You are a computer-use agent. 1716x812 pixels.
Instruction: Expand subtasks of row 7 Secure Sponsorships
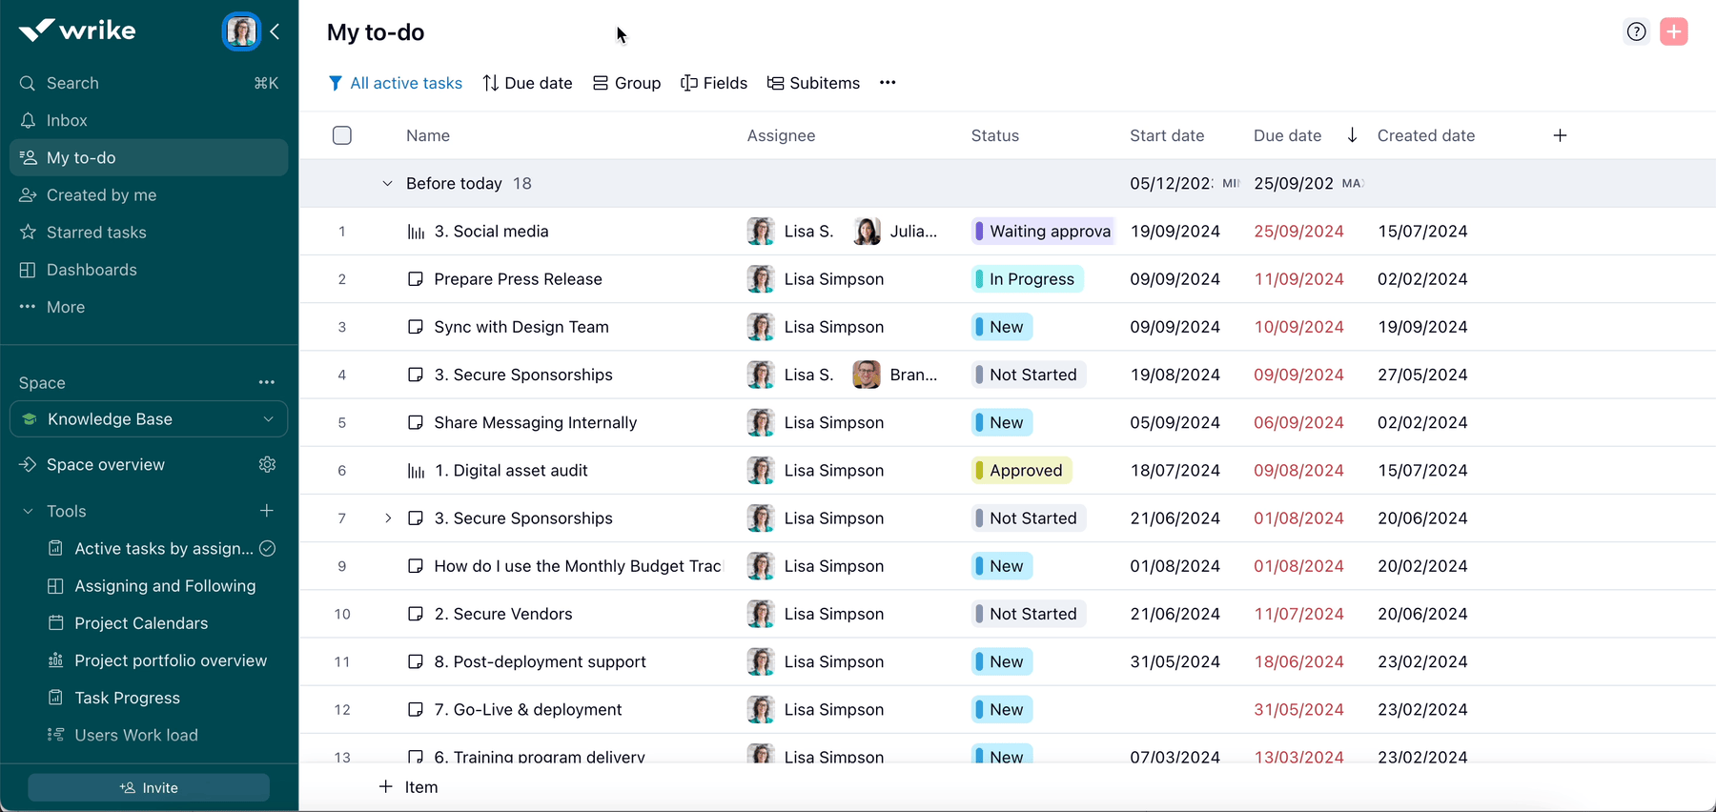[388, 518]
